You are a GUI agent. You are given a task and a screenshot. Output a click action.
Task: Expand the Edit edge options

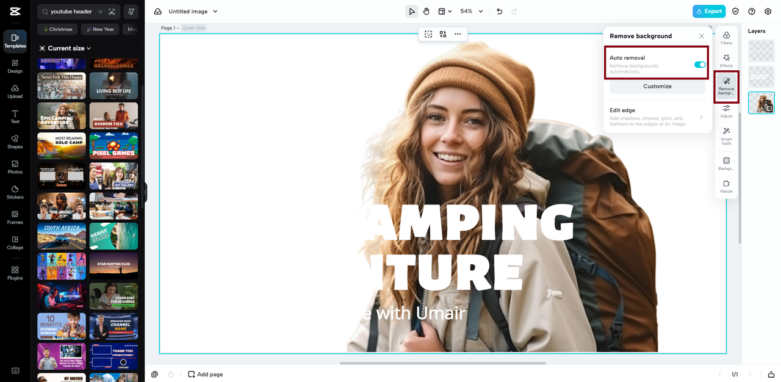(657, 117)
